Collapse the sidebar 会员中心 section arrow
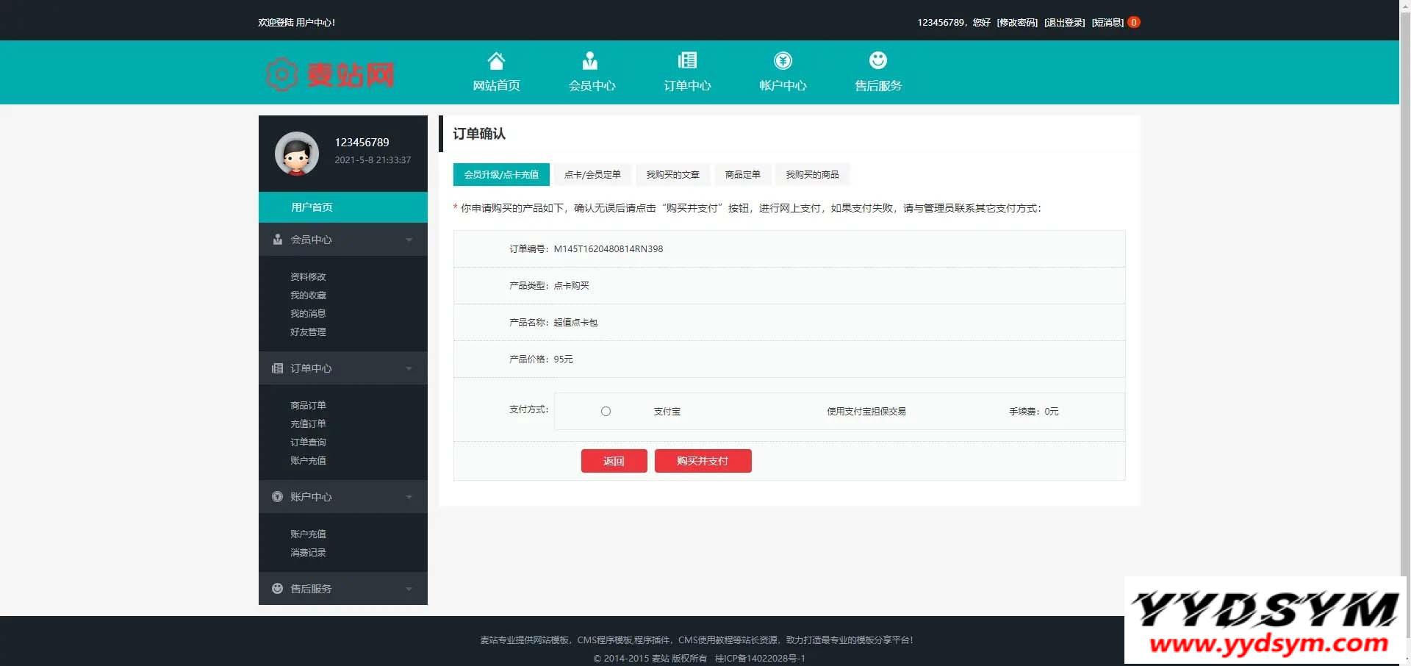 coord(409,240)
